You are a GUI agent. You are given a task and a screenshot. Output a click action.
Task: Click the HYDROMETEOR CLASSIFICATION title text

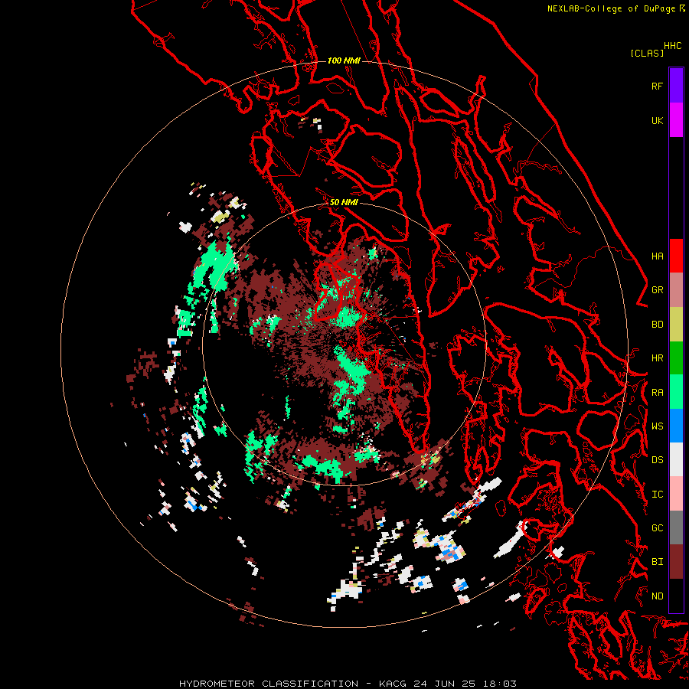(x=269, y=684)
